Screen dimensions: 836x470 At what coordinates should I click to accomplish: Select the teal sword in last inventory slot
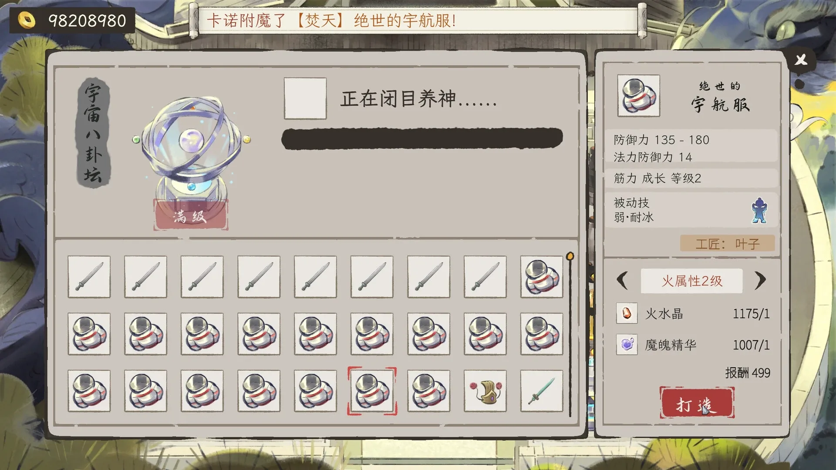click(542, 391)
